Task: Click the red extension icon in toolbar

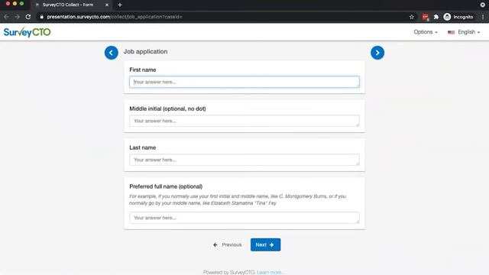Action: [x=426, y=17]
